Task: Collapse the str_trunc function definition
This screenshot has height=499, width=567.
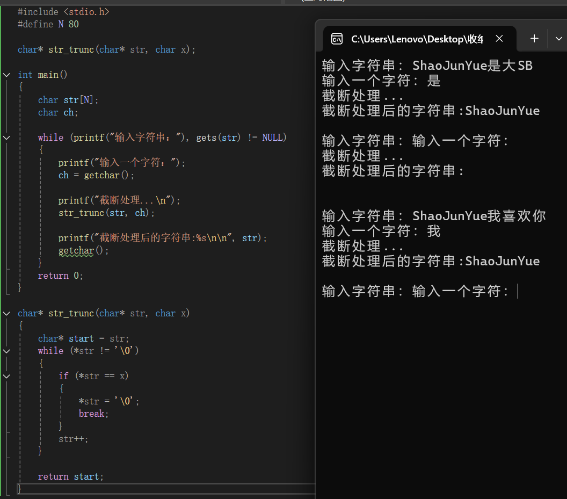Action: pyautogui.click(x=6, y=313)
